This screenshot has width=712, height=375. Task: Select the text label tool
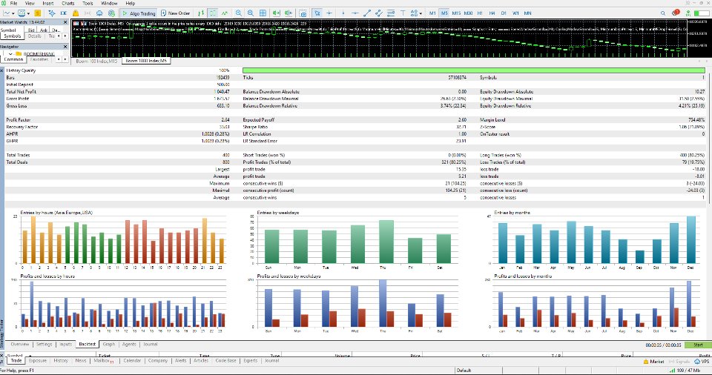[x=403, y=13]
